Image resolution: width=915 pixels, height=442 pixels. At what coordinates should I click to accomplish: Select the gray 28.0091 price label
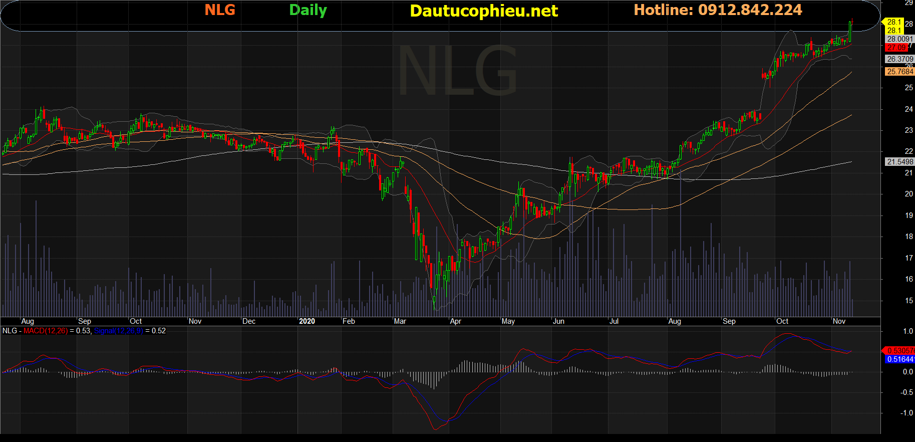(899, 39)
